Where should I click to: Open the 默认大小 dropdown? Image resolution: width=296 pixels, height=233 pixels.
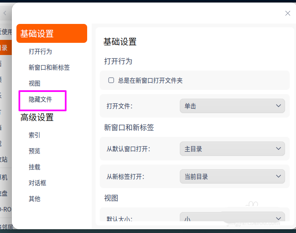click(x=232, y=218)
